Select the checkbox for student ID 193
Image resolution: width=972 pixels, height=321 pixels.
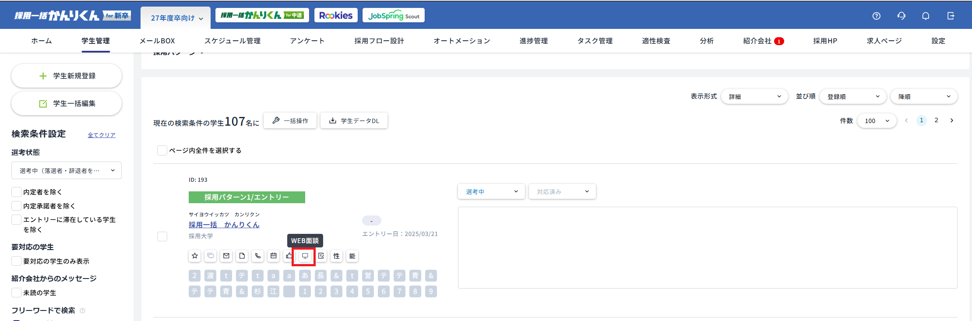coord(162,236)
